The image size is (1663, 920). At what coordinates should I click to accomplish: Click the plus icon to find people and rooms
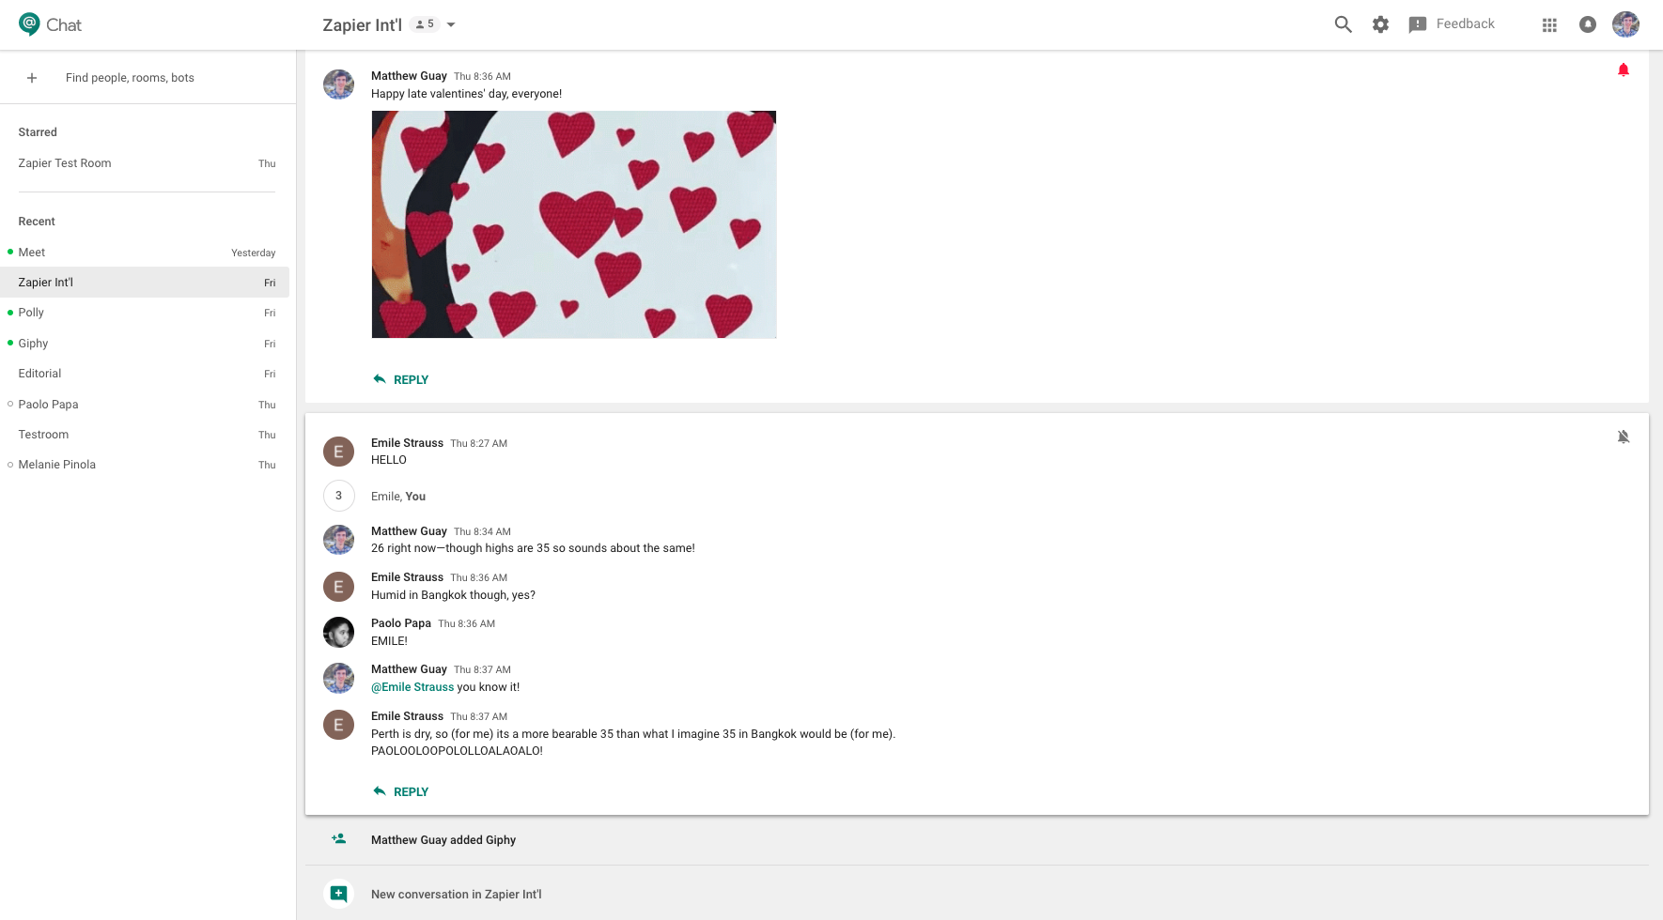tap(32, 77)
